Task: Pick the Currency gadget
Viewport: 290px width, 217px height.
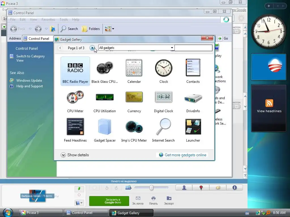Action: [134, 101]
